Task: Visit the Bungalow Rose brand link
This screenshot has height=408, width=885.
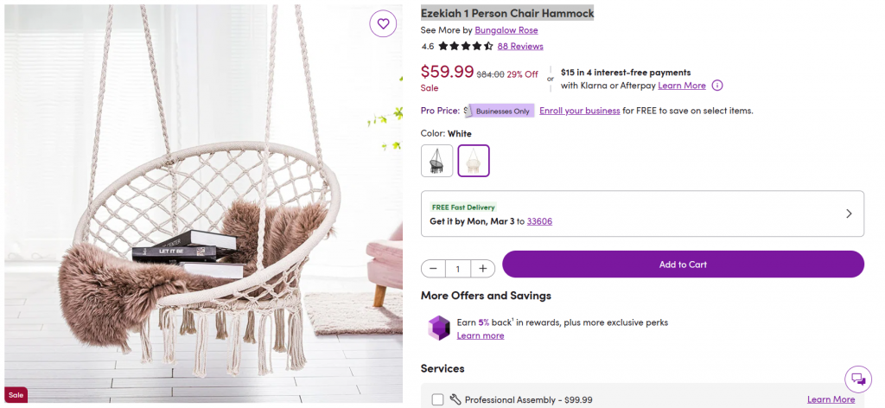Action: tap(506, 30)
